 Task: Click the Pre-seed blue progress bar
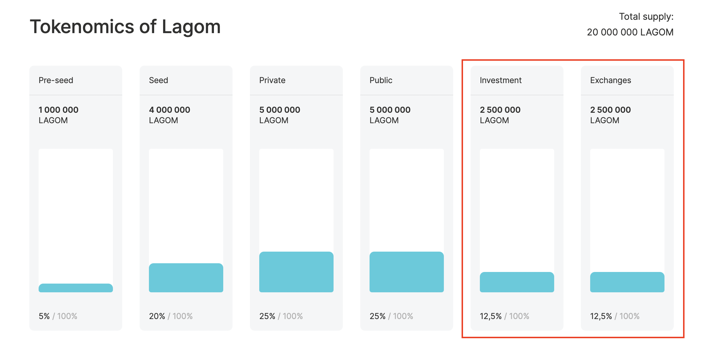75,288
